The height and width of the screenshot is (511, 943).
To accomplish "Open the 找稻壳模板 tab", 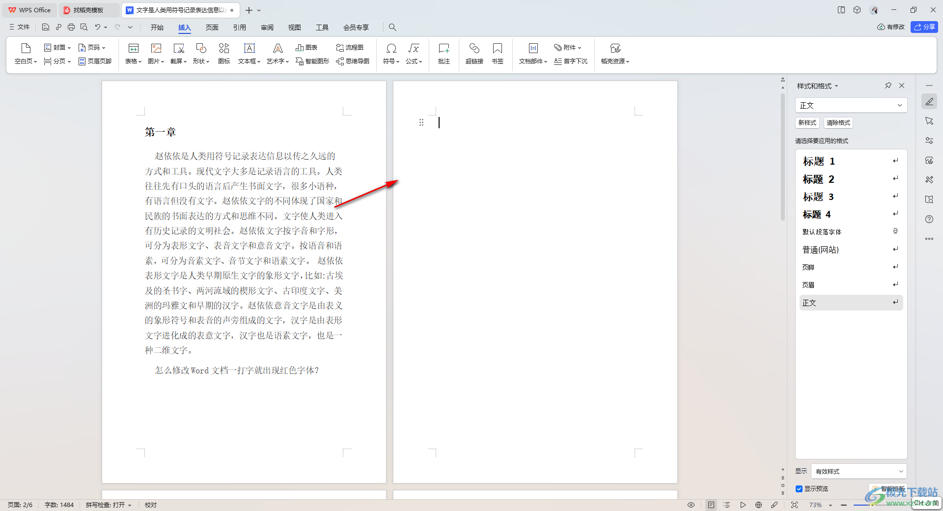I will 88,10.
